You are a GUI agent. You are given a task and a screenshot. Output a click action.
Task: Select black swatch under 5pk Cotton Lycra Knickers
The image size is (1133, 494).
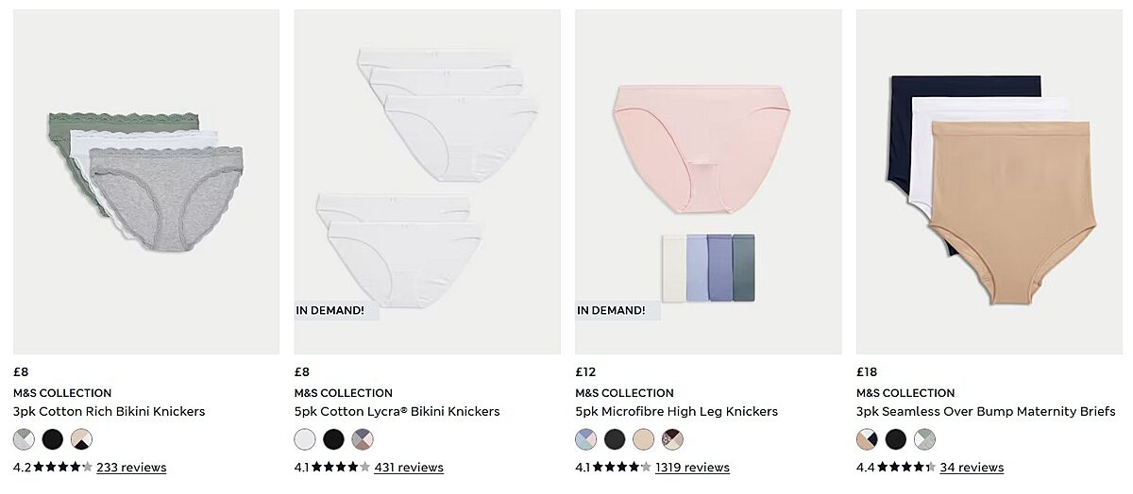333,439
